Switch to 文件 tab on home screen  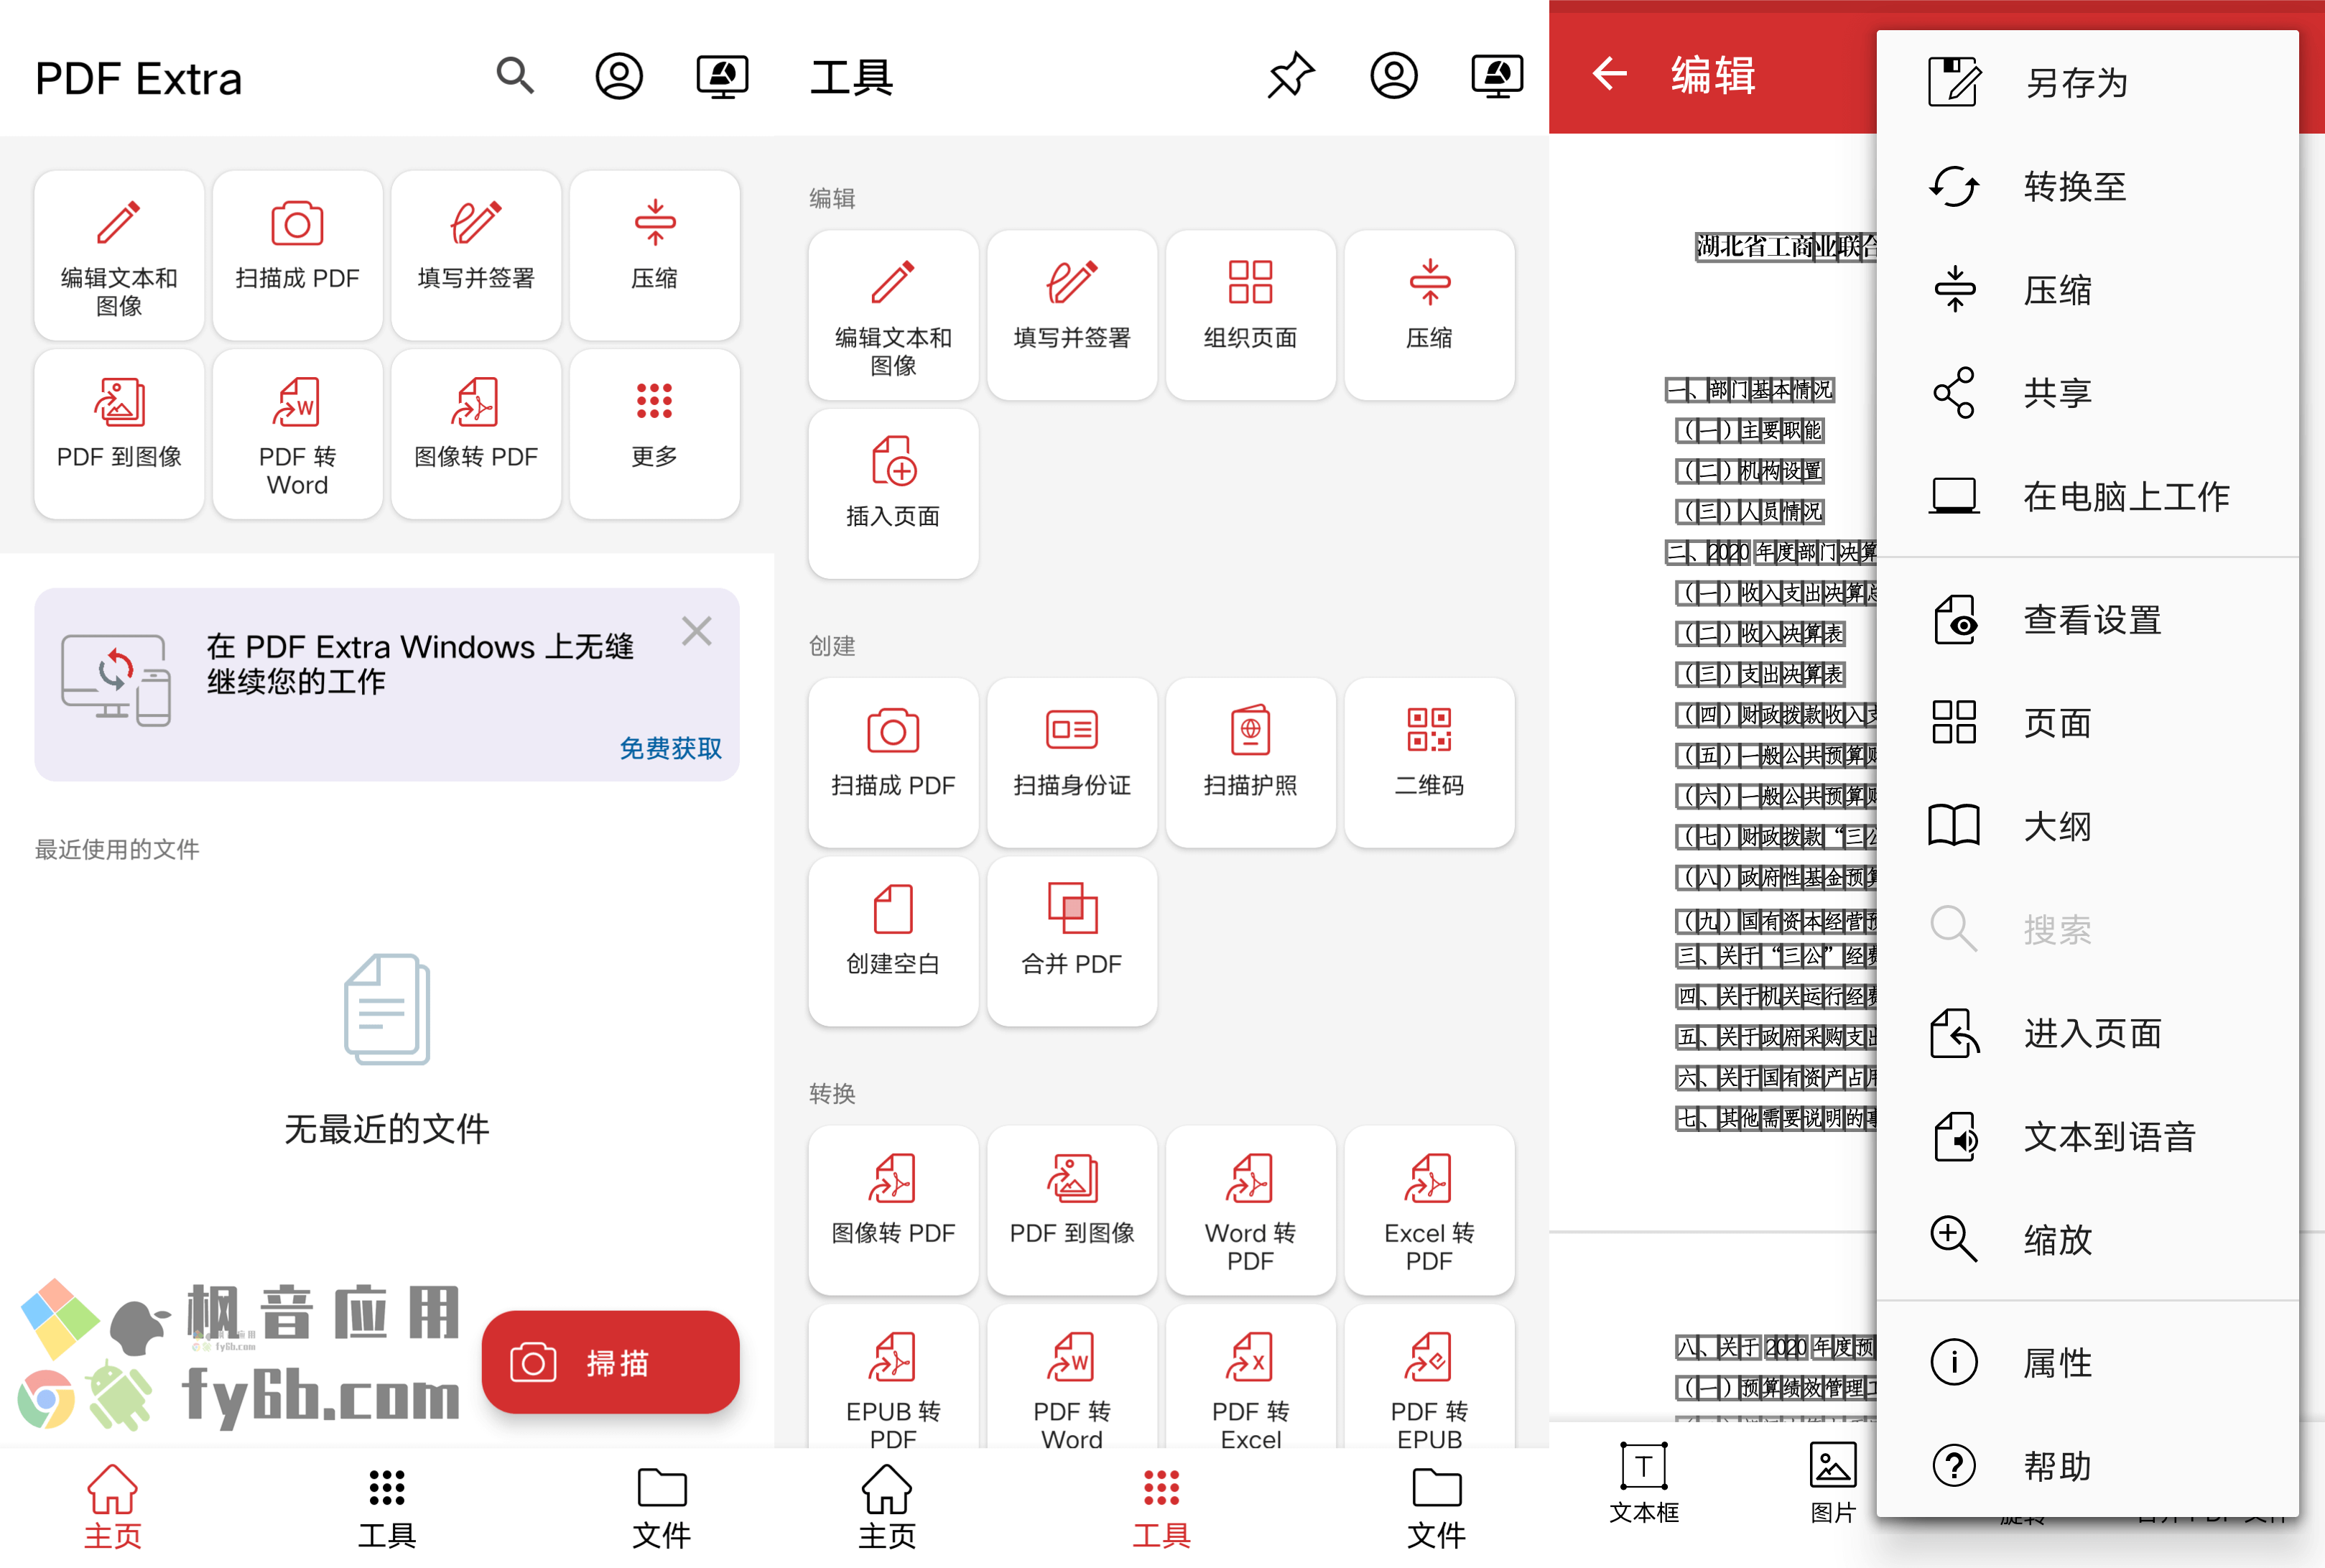662,1506
